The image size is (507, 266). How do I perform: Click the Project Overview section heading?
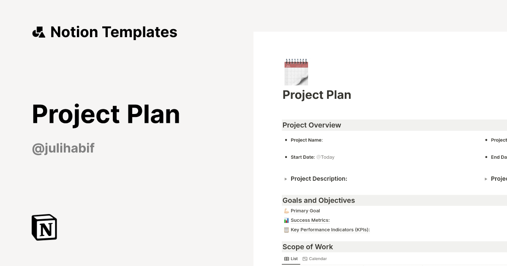312,125
